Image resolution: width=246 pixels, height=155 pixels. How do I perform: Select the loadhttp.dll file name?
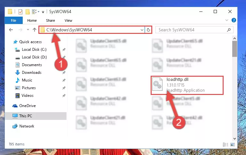tap(178, 80)
